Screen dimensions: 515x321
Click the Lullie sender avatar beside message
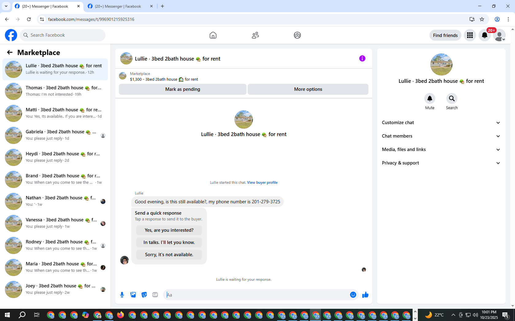[x=124, y=260]
